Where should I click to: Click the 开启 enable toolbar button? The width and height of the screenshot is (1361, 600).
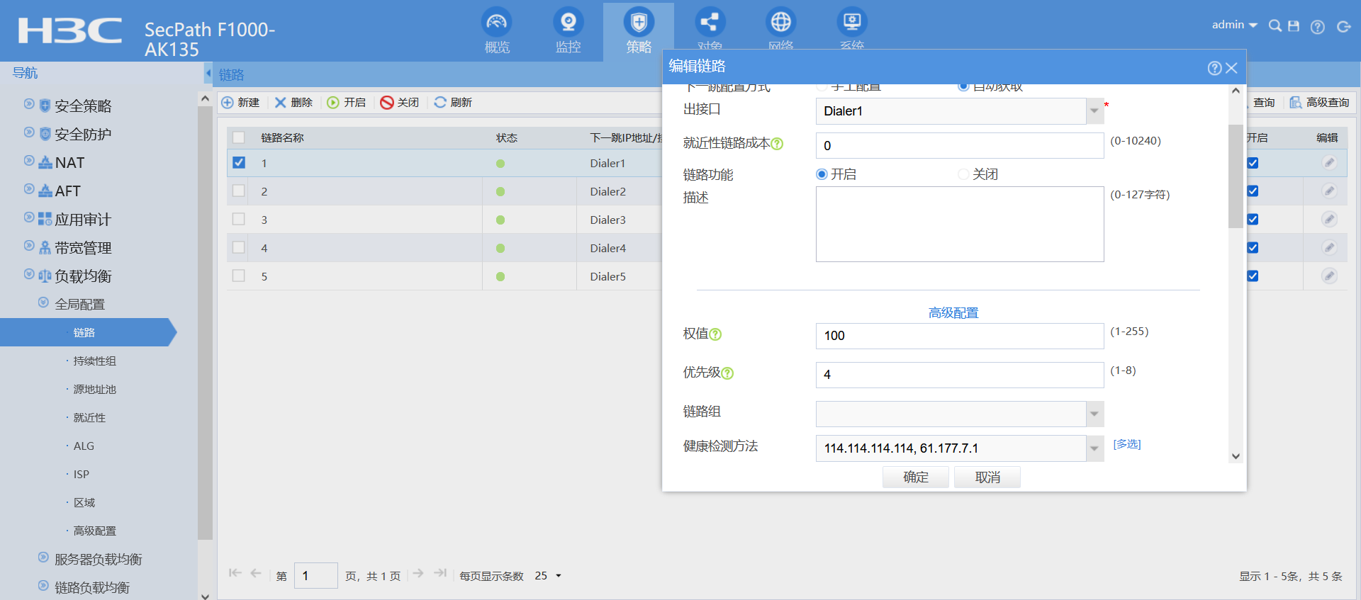[347, 103]
